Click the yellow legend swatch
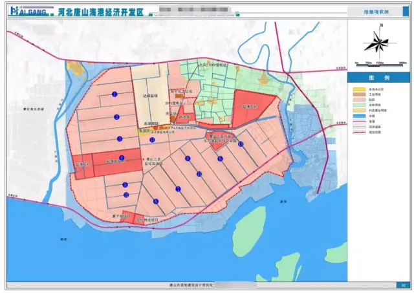The image size is (414, 293). tap(359, 89)
